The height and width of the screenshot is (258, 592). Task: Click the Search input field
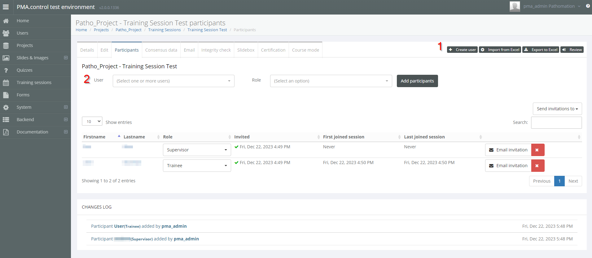[556, 122]
